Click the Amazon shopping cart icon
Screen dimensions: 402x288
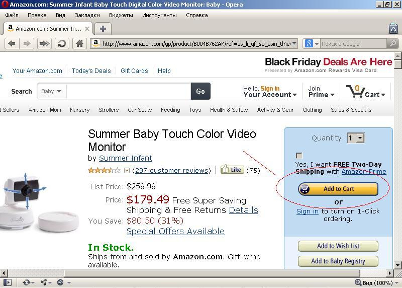(355, 92)
